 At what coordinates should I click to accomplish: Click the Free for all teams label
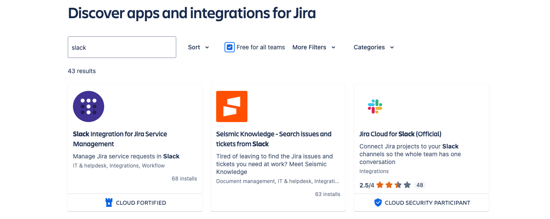[261, 47]
